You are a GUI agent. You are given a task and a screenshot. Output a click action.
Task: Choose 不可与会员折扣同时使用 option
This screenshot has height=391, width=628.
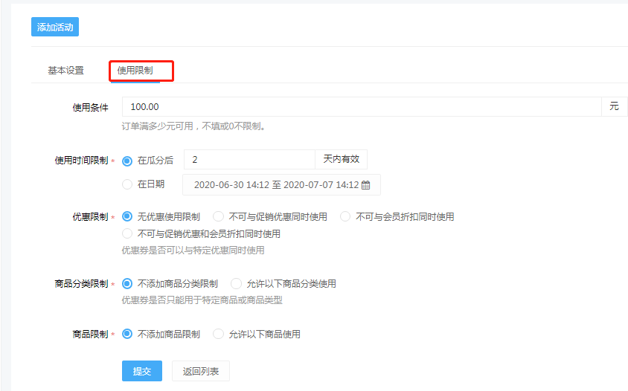[345, 216]
